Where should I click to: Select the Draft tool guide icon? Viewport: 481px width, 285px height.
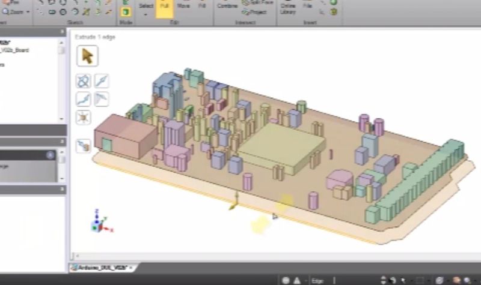click(102, 98)
